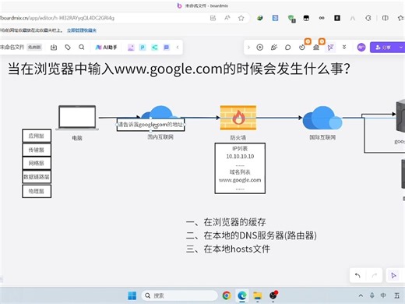Click the taskbar 搜索 search box
This screenshot has width=405, height=304.
[180, 295]
